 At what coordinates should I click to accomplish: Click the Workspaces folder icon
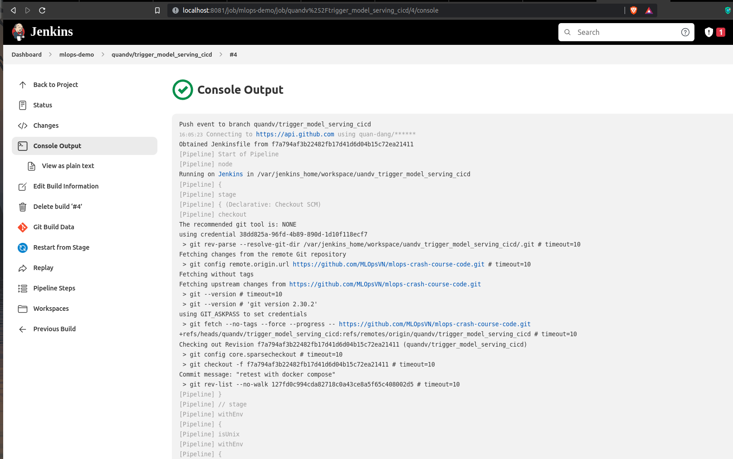[x=23, y=309]
